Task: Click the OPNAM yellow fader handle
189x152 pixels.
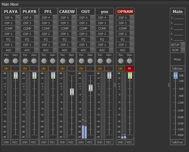Action: tap(130, 75)
